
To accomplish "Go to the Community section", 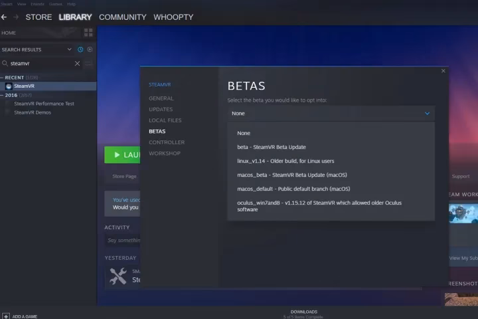I will 123,17.
